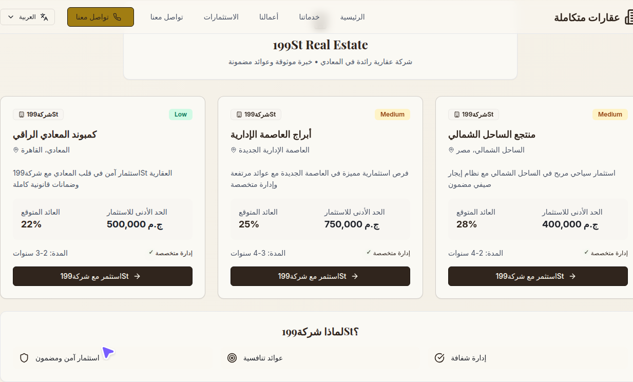Click shield icon next to استثمار آمن ومضمون

(x=24, y=358)
